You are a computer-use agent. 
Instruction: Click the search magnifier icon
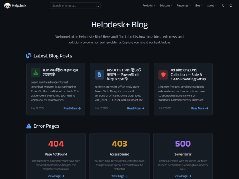pyautogui.click(x=97, y=6)
